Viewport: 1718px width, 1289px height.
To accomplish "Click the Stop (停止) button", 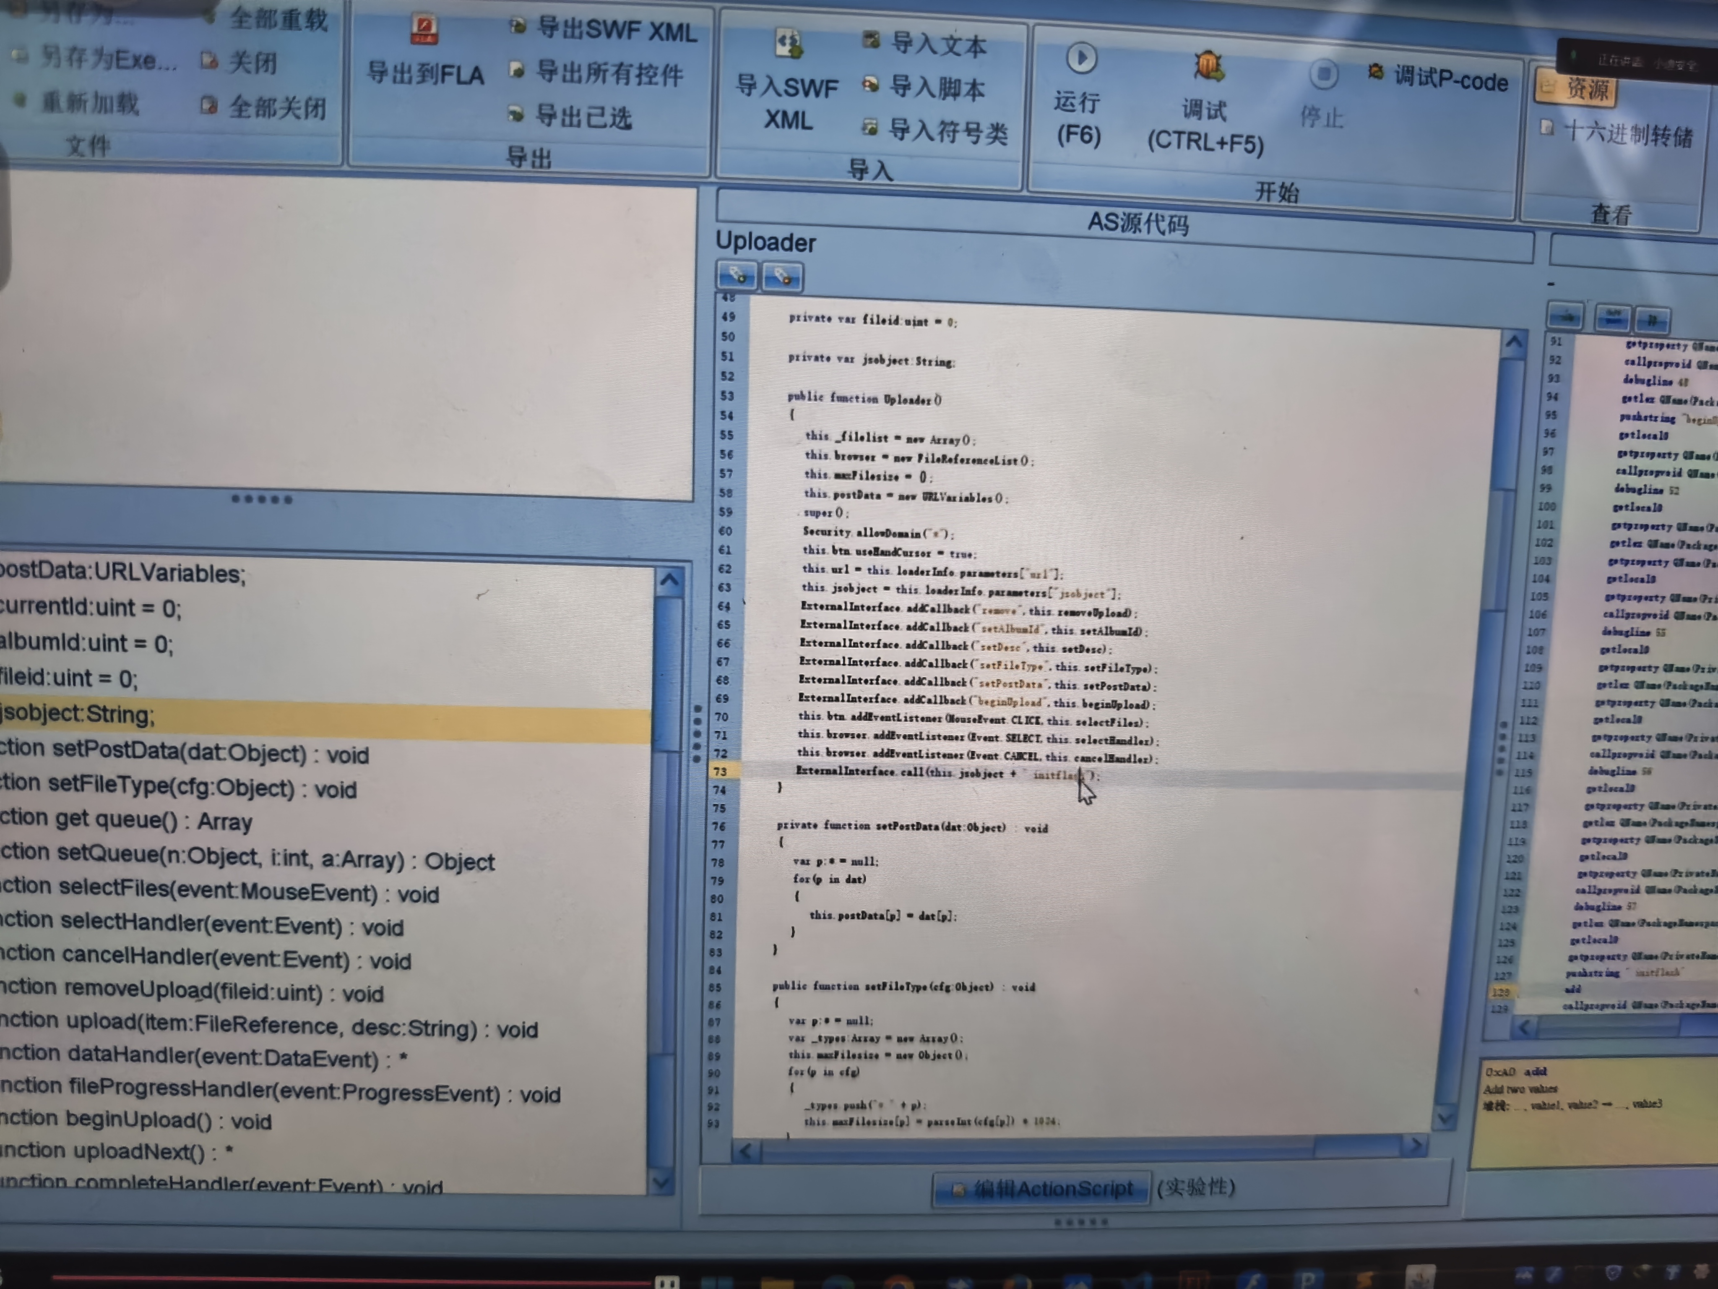I will click(x=1323, y=76).
